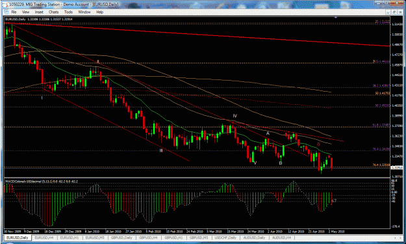Minimize the inner chart window
Viewport: 406px width, 244px height.
[388, 12]
